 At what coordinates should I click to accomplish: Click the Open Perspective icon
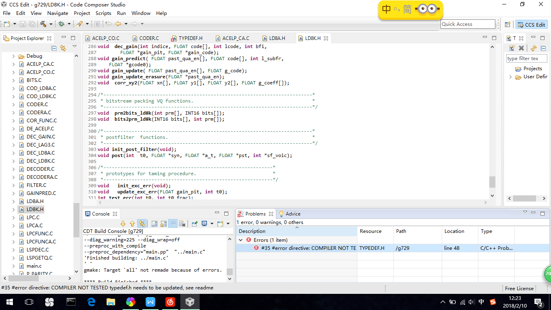[507, 25]
